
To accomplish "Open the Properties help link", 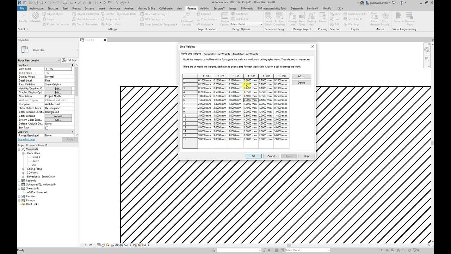I will 26,139.
